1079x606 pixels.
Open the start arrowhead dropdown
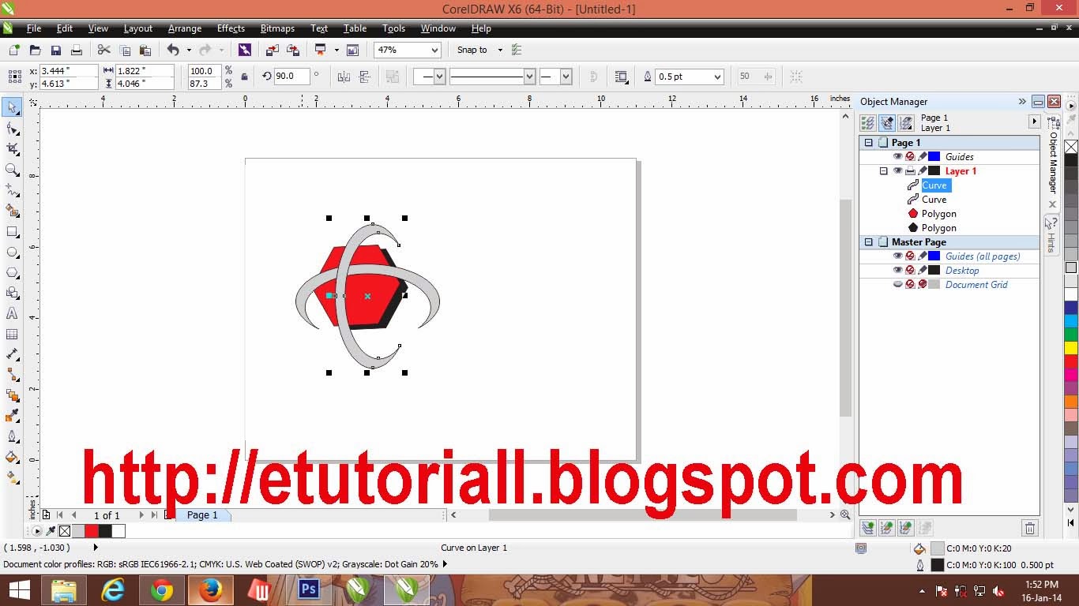440,77
